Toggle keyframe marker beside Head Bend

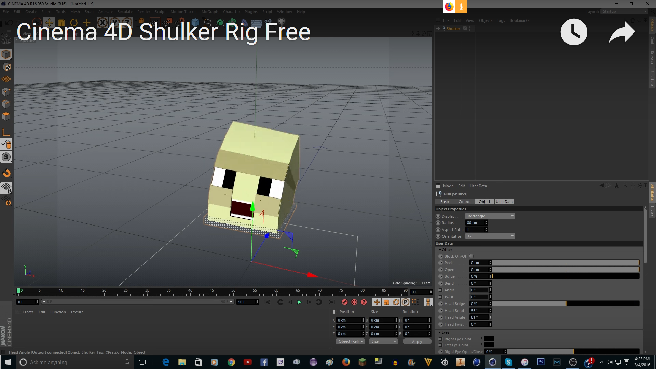coord(441,311)
